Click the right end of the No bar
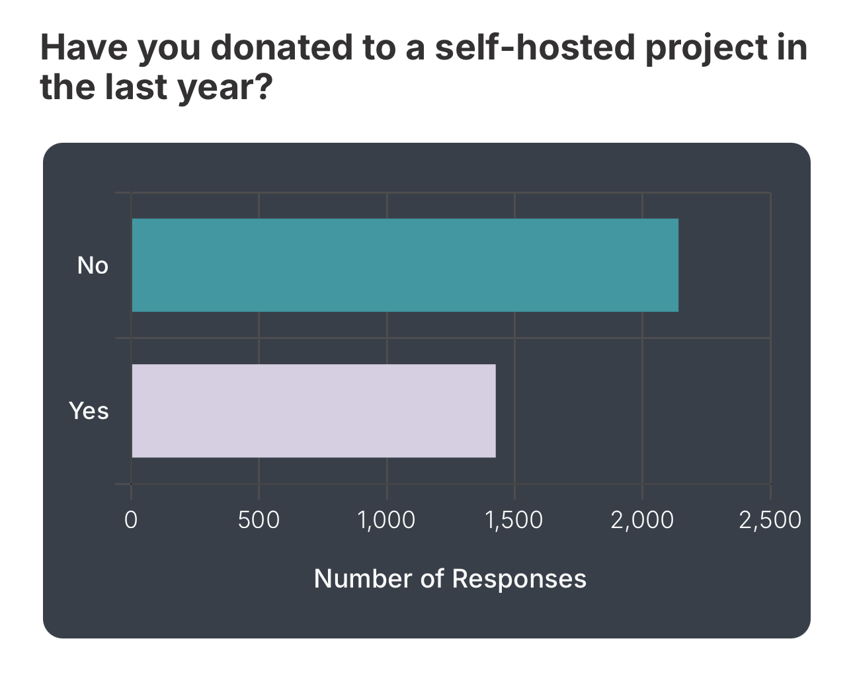Screen dimensions: 853x690 click(x=676, y=265)
